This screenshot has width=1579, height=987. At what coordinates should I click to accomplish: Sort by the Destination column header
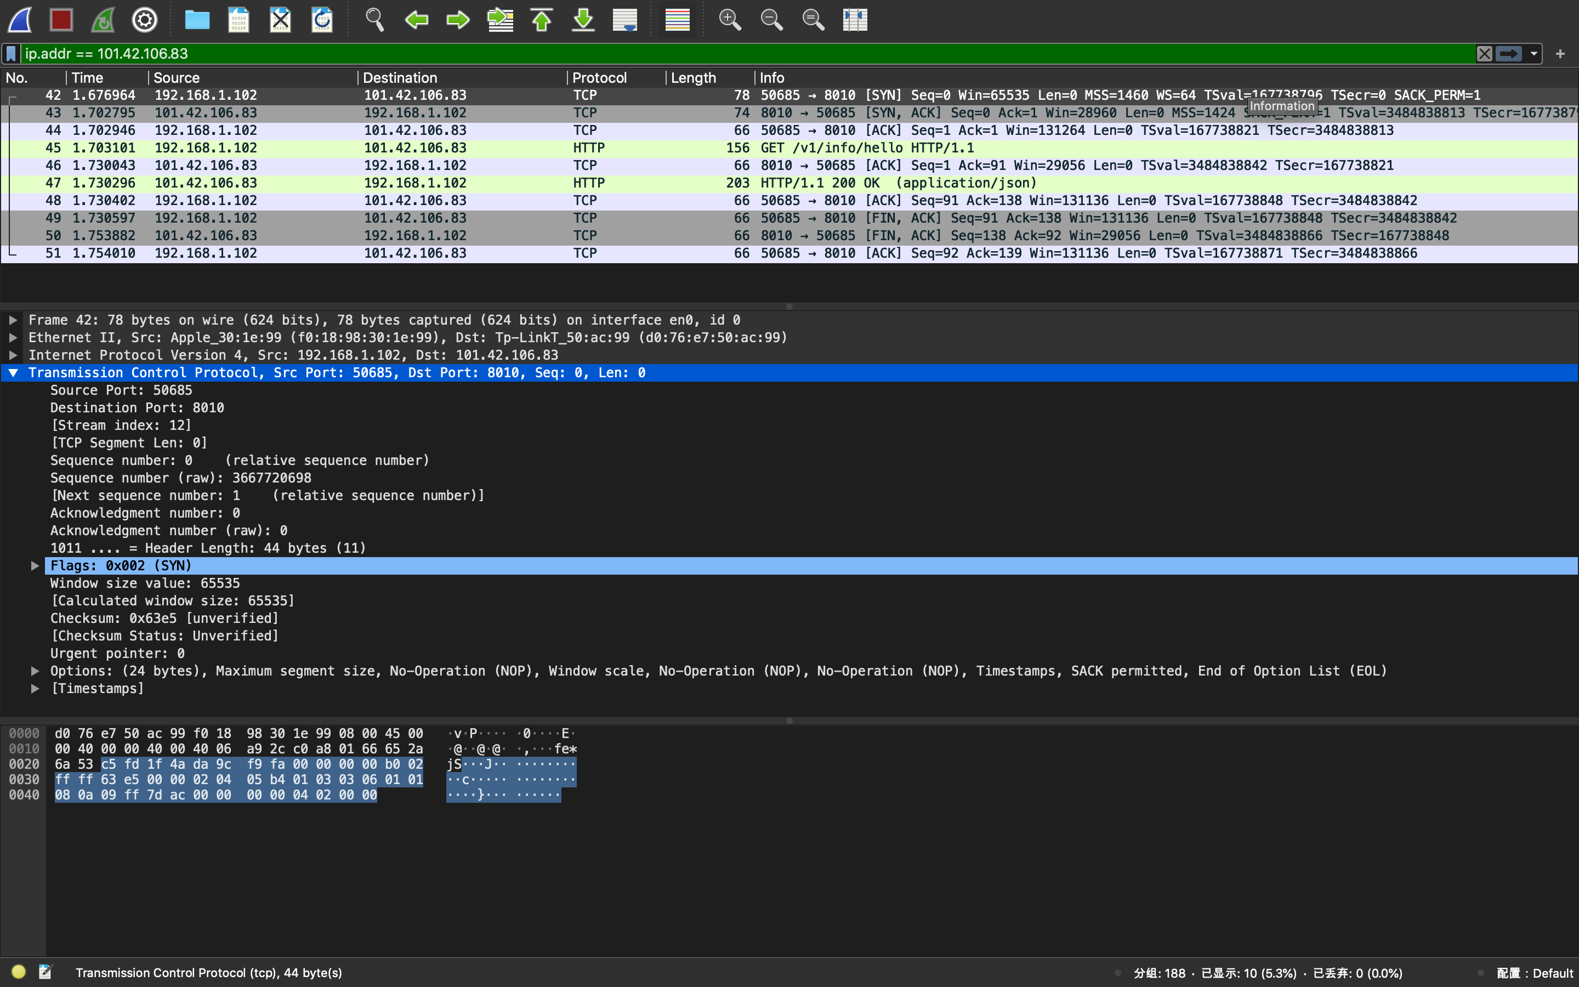coord(462,78)
